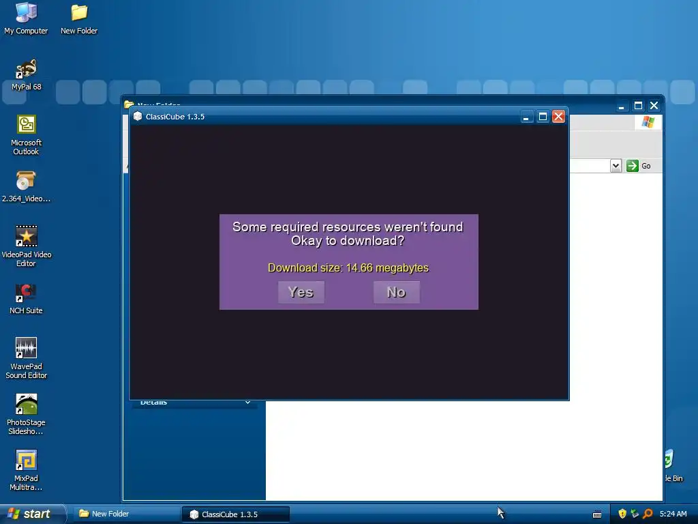Click the network connection tray icon
This screenshot has height=524, width=698.
pyautogui.click(x=635, y=514)
